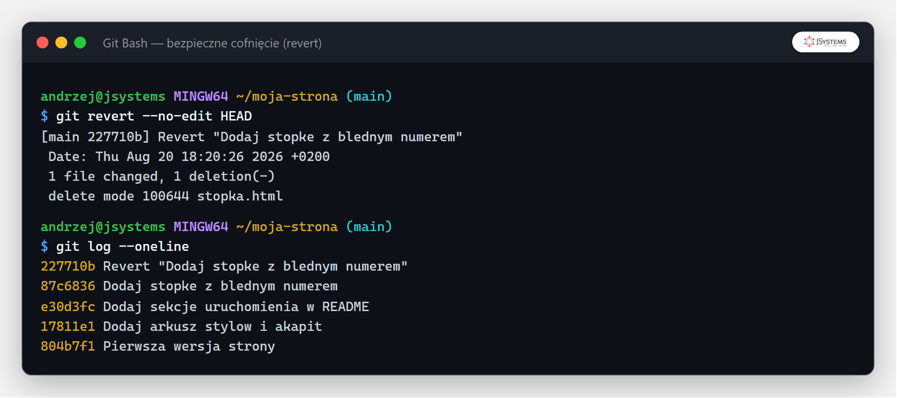
Task: Click message 'Dodaj arkusz stylow i akapit'
Action: (x=212, y=326)
